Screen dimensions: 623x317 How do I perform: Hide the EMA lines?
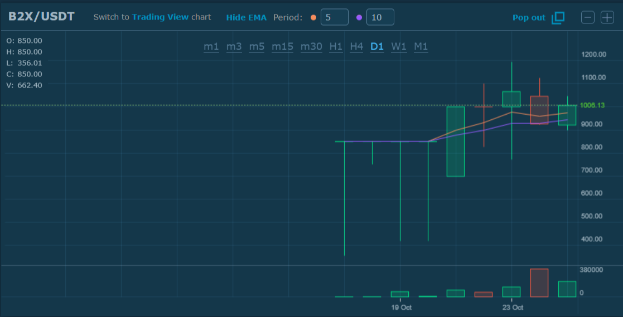pos(246,17)
